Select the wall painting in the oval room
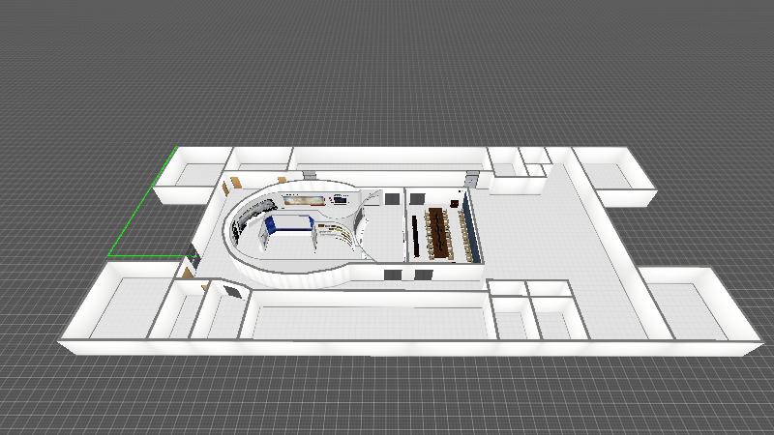Image resolution: width=774 pixels, height=435 pixels. point(305,199)
